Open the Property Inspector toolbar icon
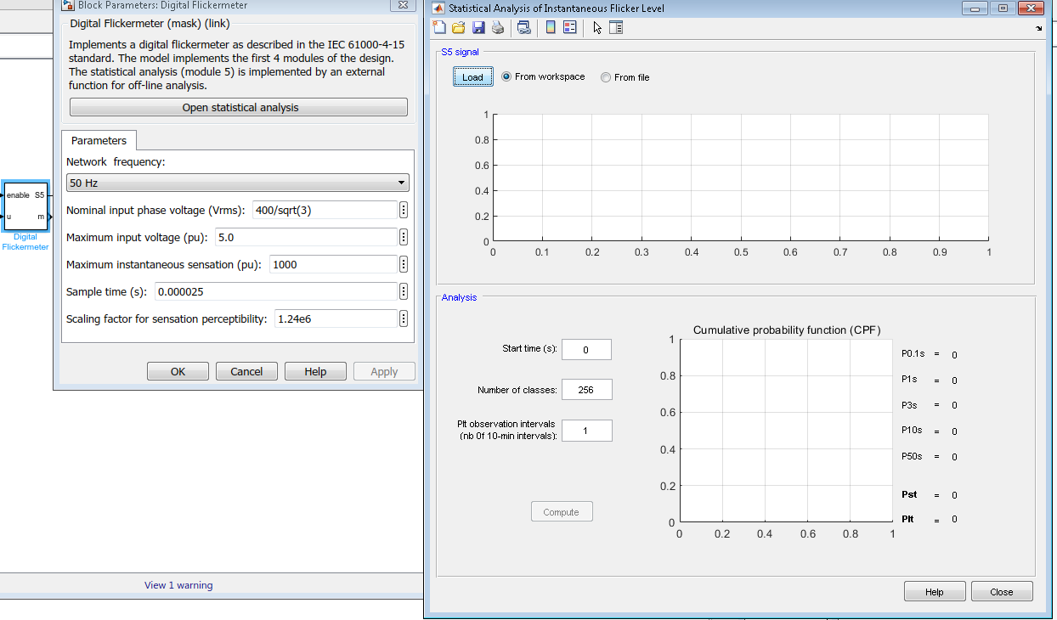 [616, 27]
